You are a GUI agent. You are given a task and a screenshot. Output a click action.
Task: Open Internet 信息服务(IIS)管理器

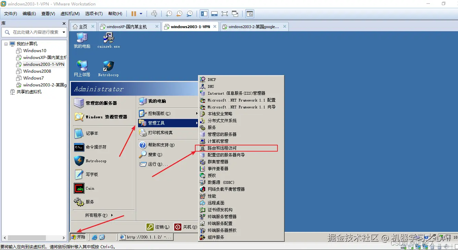[x=242, y=93]
